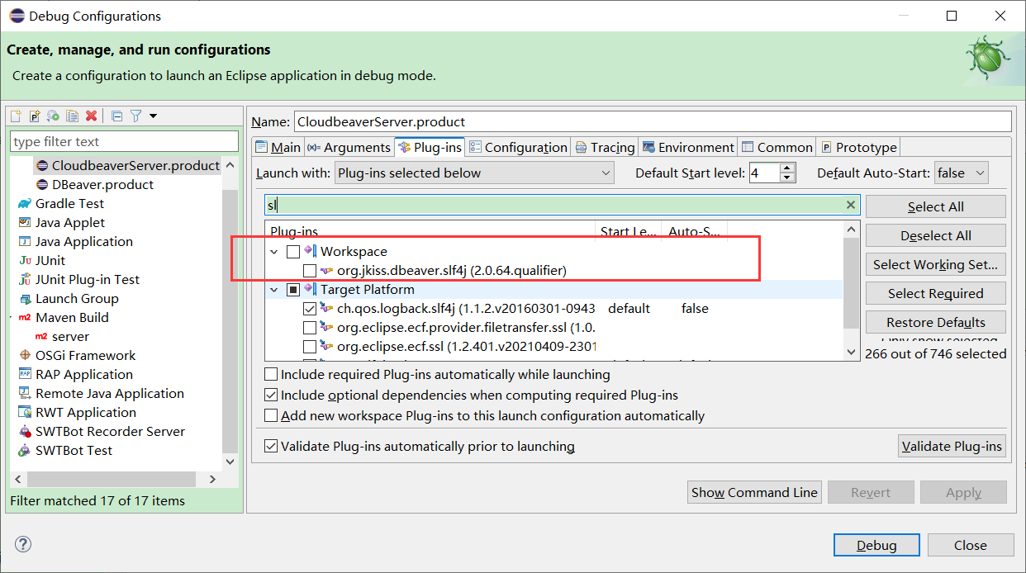Click the Restore Defaults button
The width and height of the screenshot is (1026, 573).
tap(936, 322)
